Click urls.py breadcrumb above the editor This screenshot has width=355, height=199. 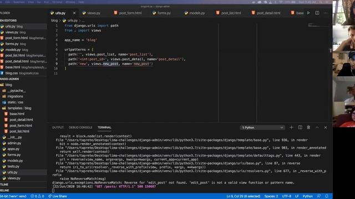73,20
